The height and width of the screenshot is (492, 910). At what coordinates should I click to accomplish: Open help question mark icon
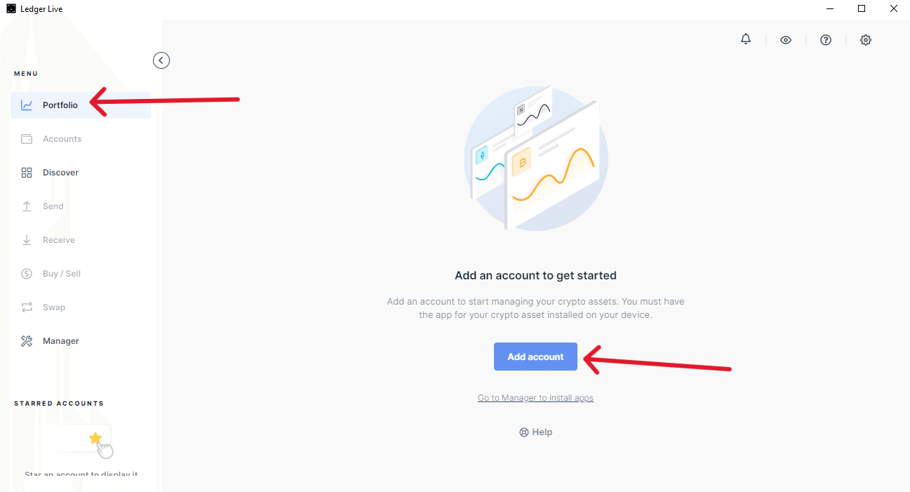point(826,40)
